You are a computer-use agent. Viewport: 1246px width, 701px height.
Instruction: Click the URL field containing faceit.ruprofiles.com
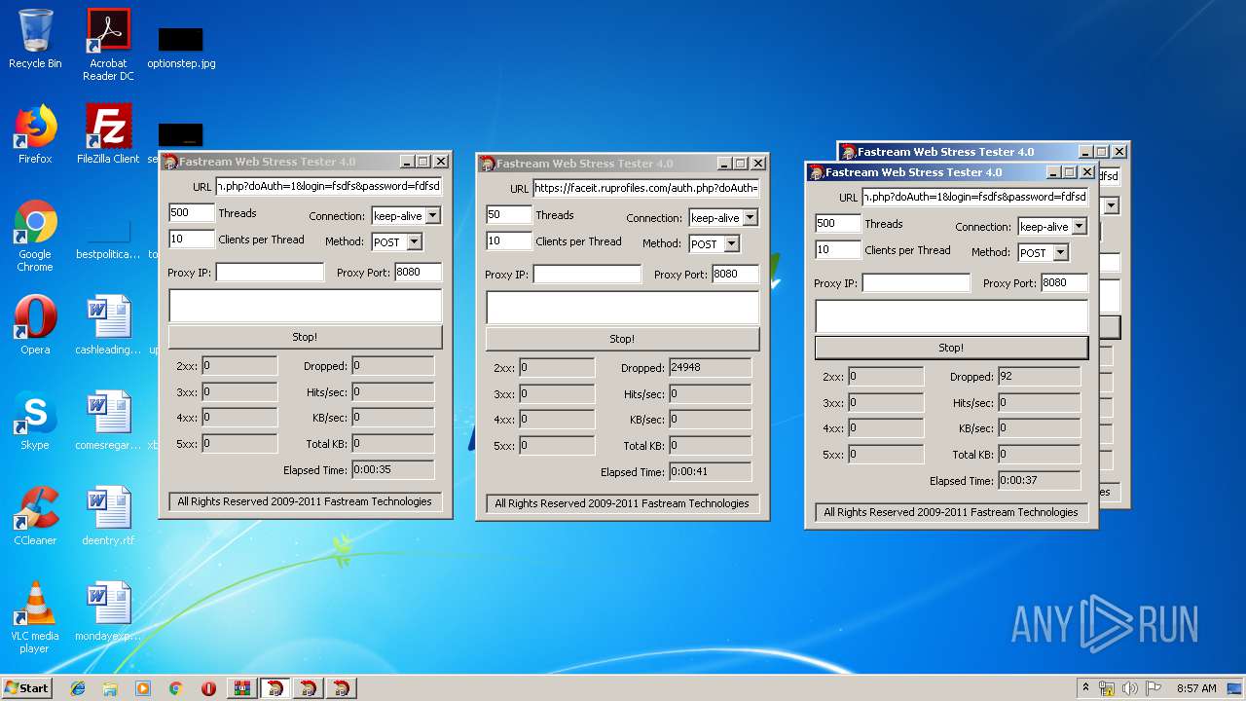(646, 188)
